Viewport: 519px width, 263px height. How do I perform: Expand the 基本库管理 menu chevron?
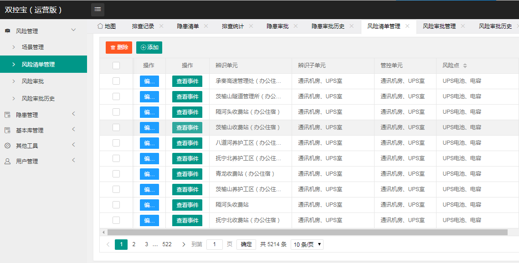[x=73, y=129]
